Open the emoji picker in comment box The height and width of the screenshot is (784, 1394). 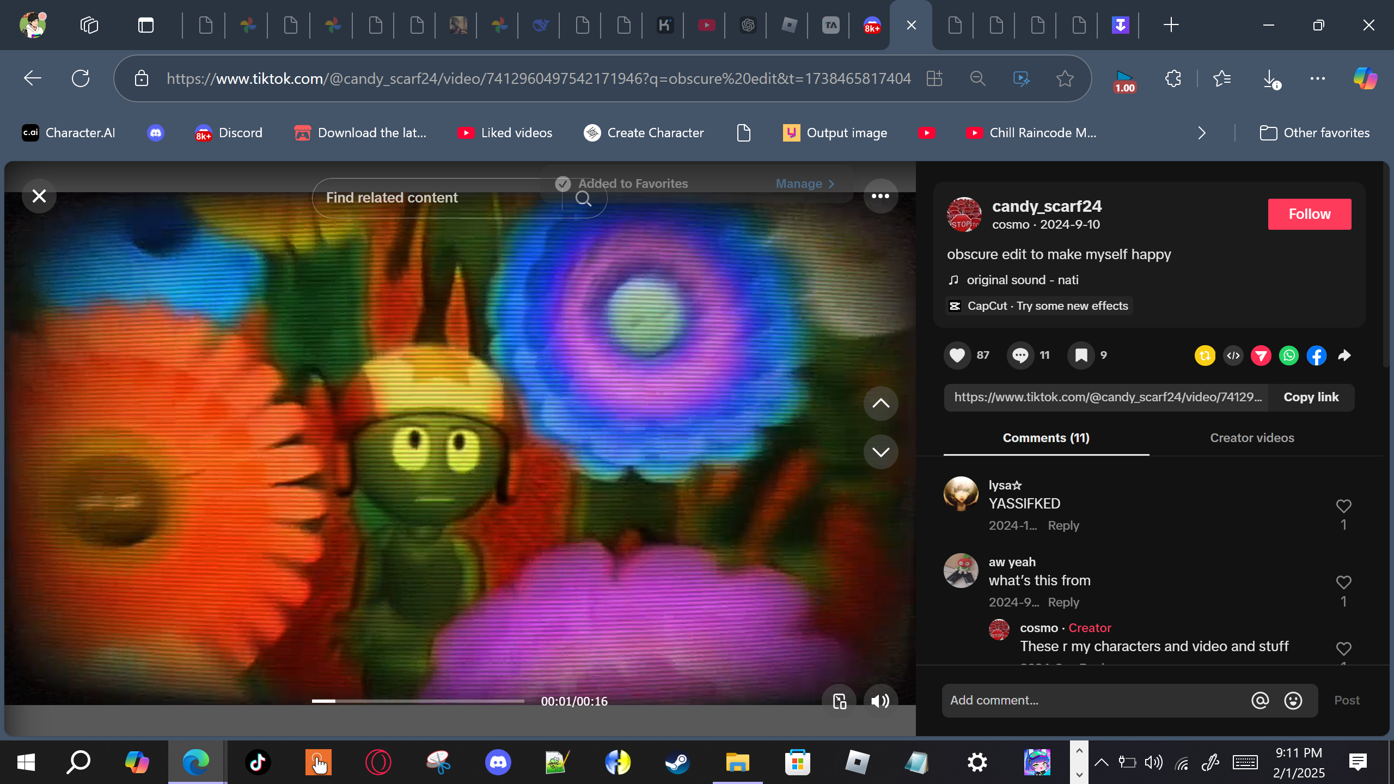(1293, 700)
